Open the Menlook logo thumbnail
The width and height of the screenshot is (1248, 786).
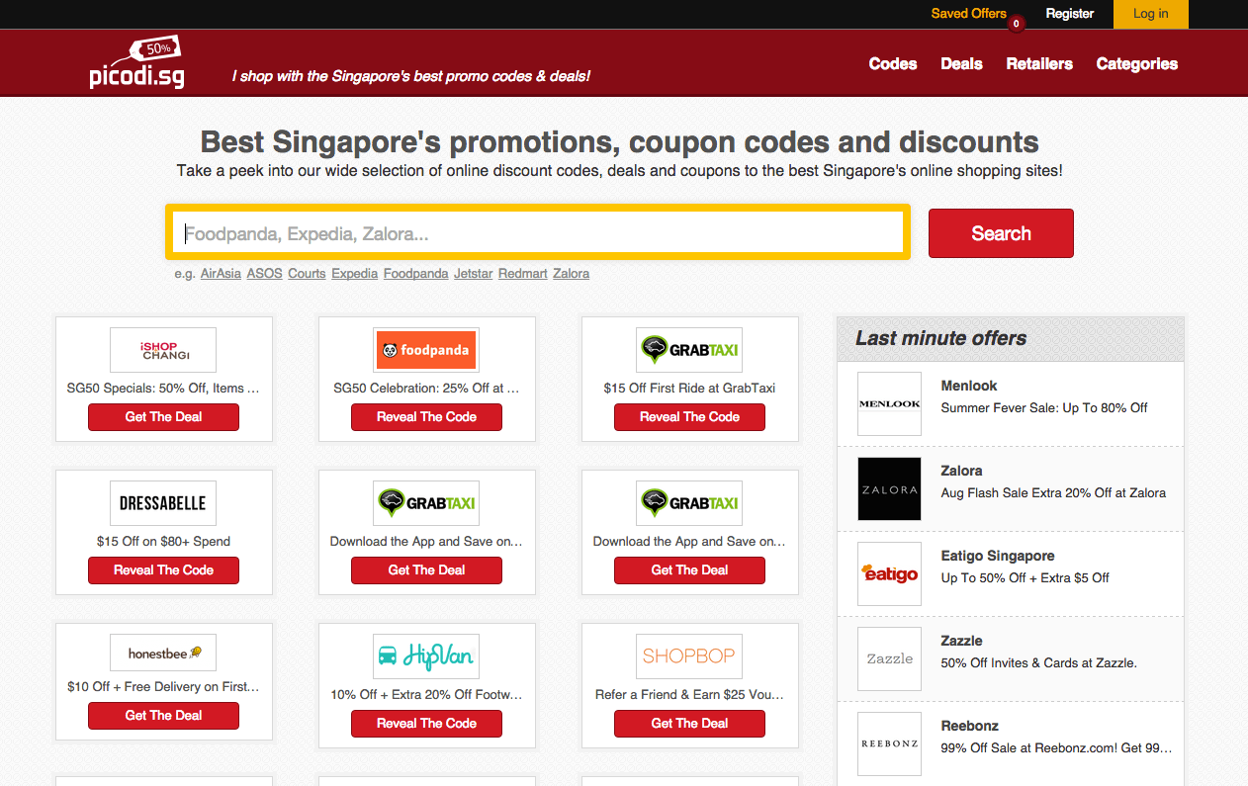coord(889,404)
